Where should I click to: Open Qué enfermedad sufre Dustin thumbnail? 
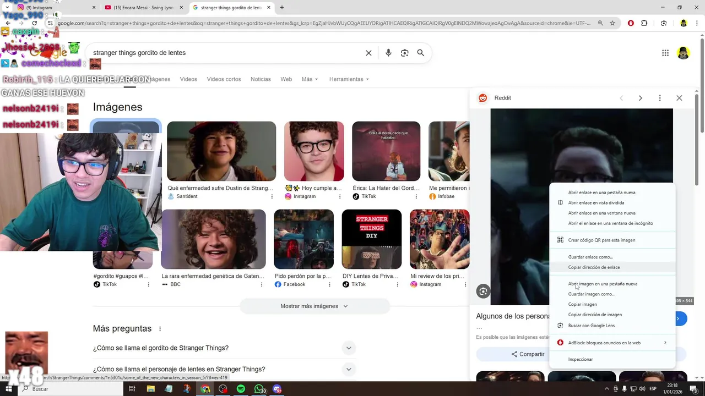coord(221,151)
